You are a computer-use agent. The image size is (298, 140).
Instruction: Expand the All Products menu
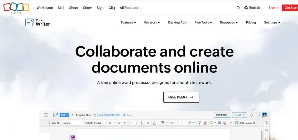pos(131,8)
